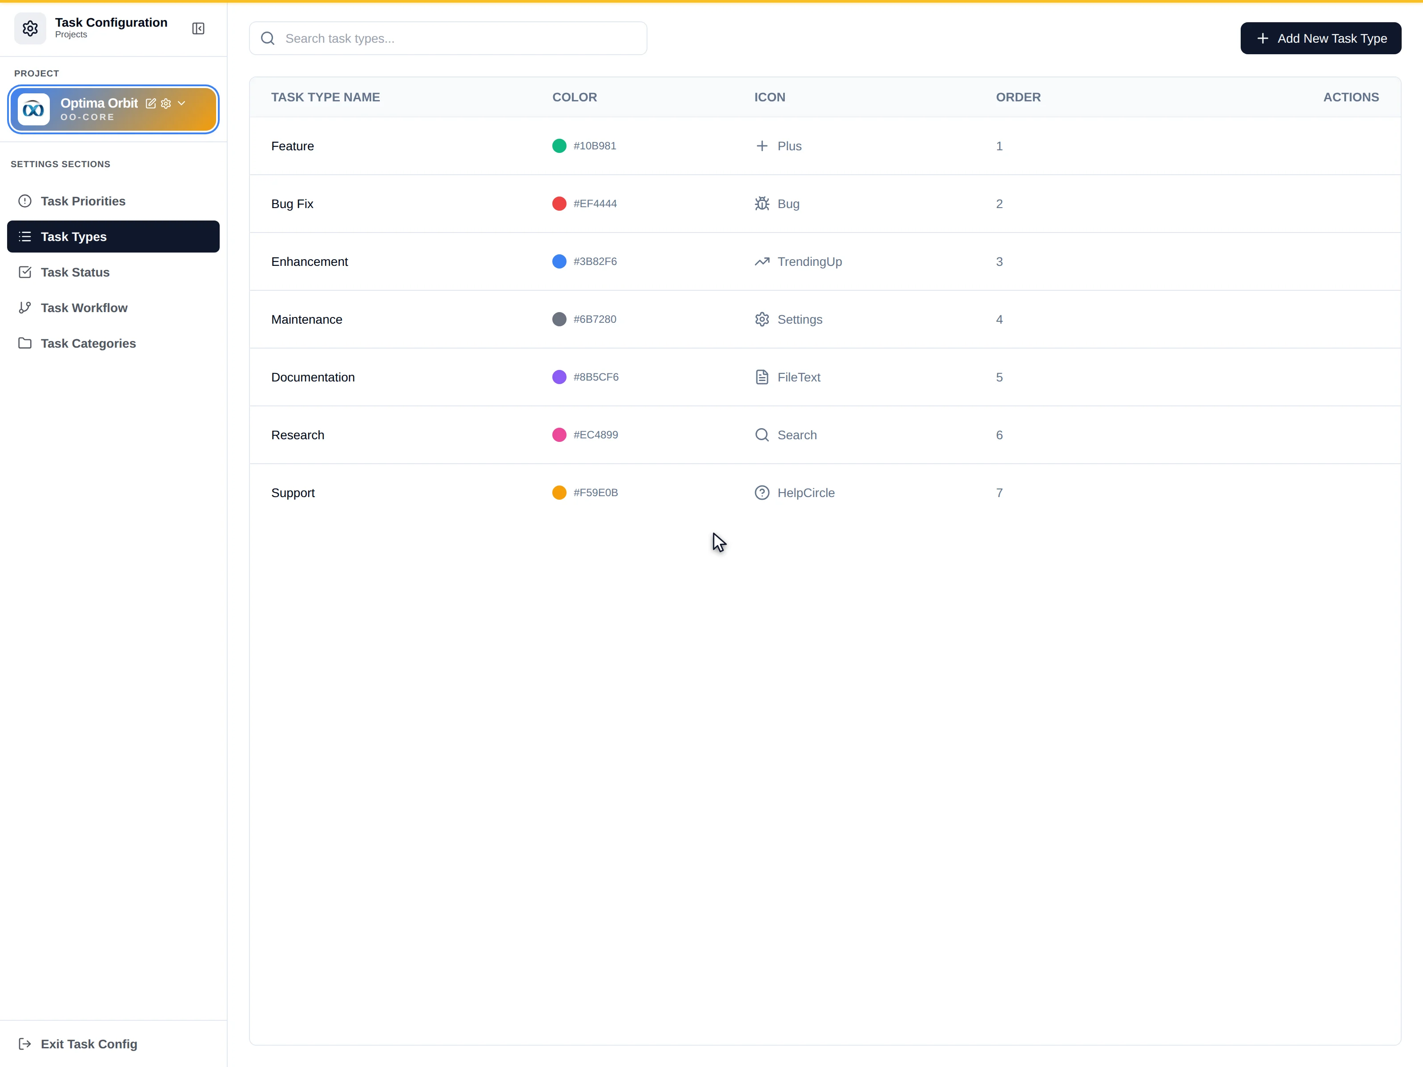Click the HelpCircle icon label text
The height and width of the screenshot is (1067, 1423).
tap(805, 493)
